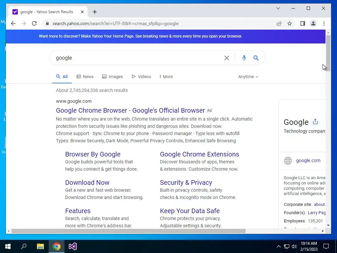This screenshot has width=337, height=253.
Task: Reload the Yahoo search page
Action: click(34, 23)
